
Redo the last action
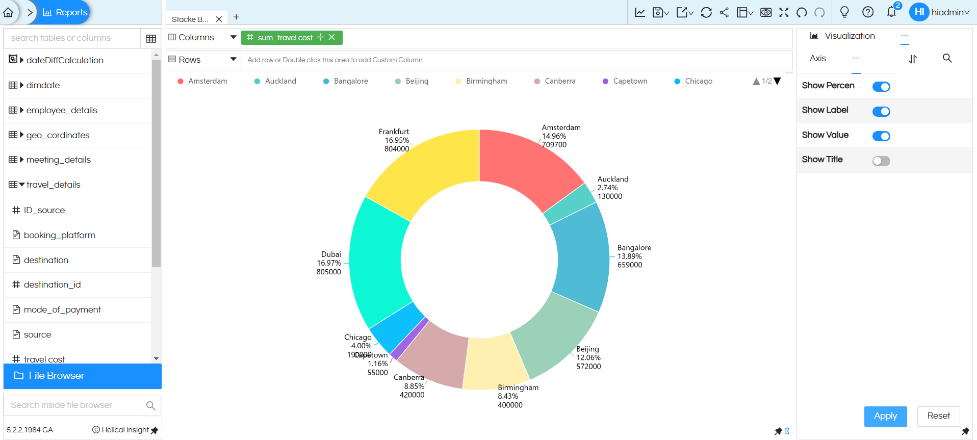tap(819, 12)
